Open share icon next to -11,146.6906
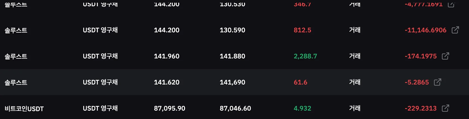The height and width of the screenshot is (119, 469). [x=455, y=30]
